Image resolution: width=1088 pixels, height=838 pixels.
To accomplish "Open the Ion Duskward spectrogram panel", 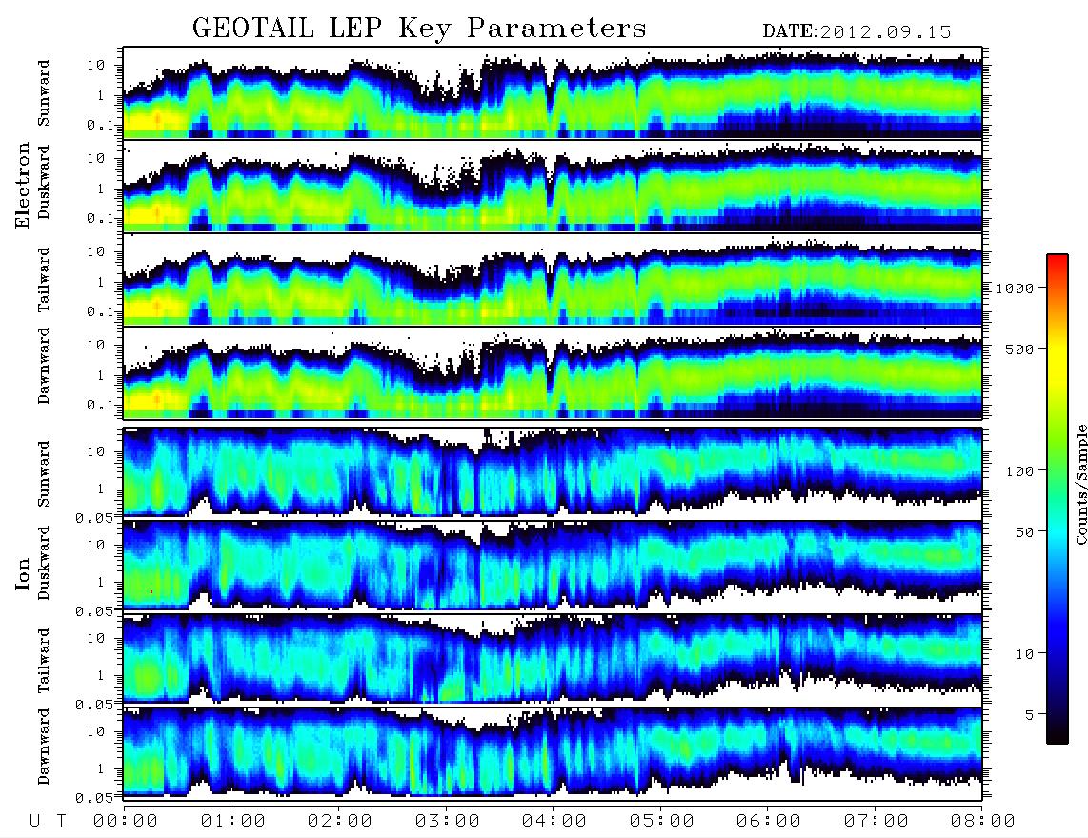I will point(553,566).
